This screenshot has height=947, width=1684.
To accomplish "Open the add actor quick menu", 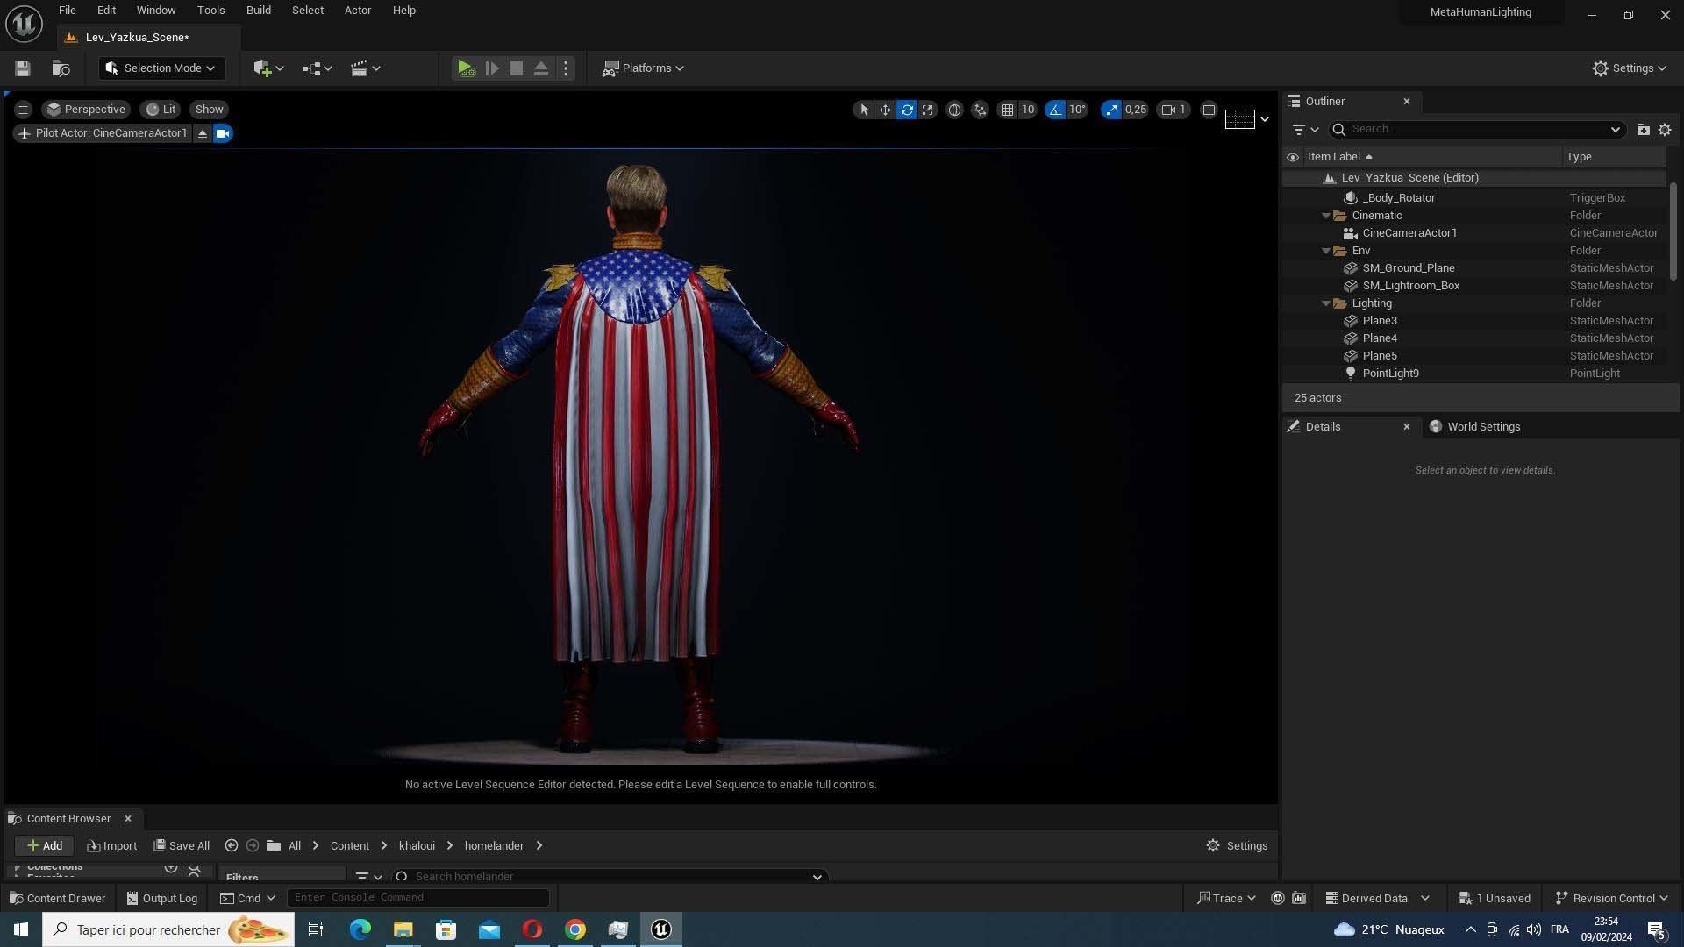I will (268, 68).
